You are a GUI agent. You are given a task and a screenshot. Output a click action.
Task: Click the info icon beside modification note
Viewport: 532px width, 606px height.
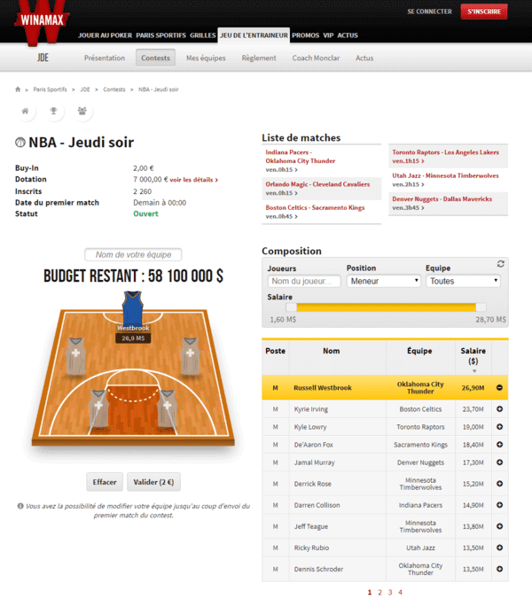tap(20, 506)
